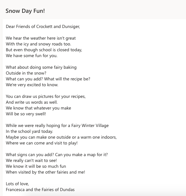Click the line "What about doing some fairy baking"
Screen dimensions: 186x196
(41, 67)
